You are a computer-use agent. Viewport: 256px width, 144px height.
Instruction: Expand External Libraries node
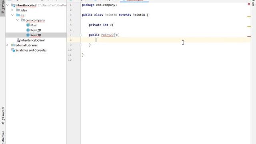[7, 45]
